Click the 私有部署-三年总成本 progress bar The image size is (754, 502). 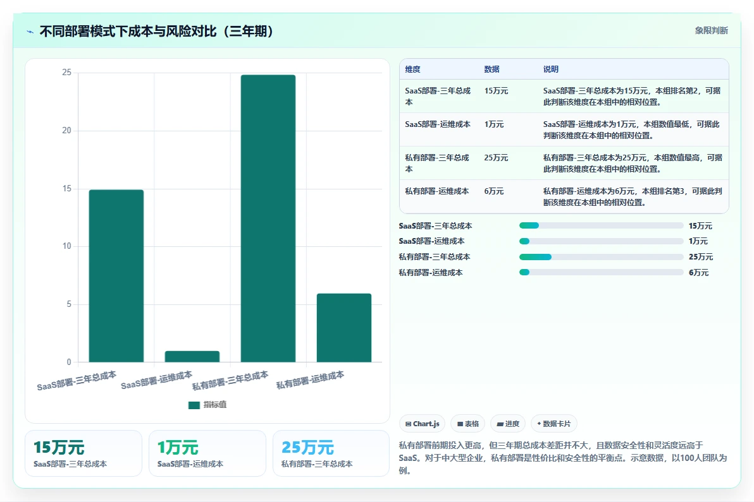tap(601, 257)
